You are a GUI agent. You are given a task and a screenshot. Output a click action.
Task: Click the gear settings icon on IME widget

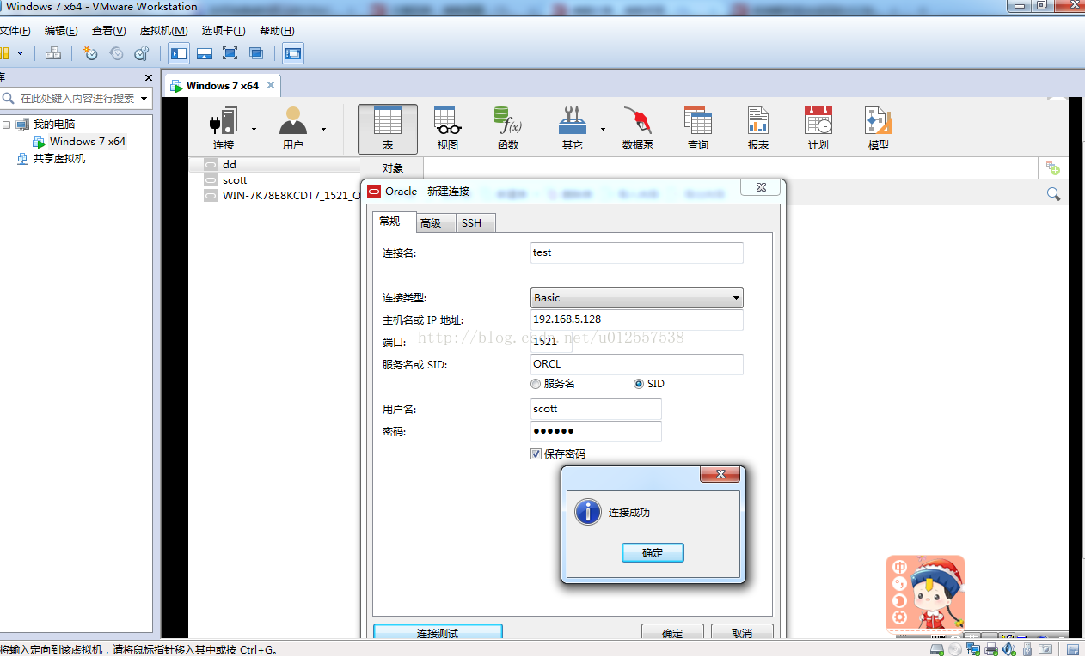point(899,617)
